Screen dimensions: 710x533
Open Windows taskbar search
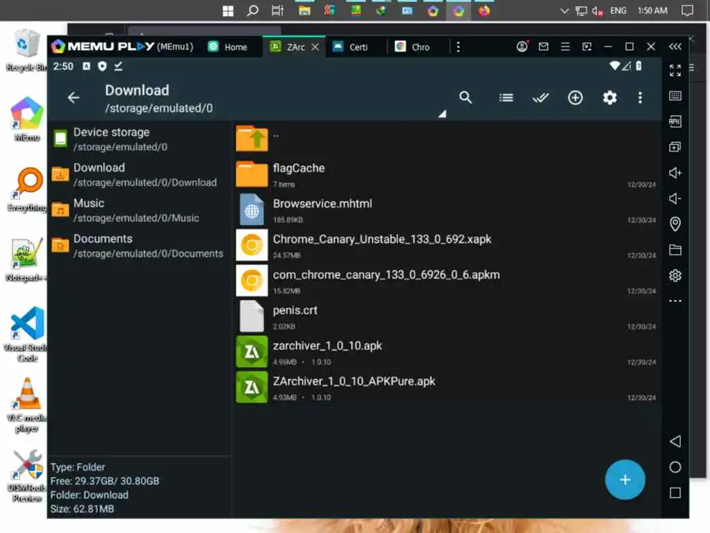[x=252, y=10]
